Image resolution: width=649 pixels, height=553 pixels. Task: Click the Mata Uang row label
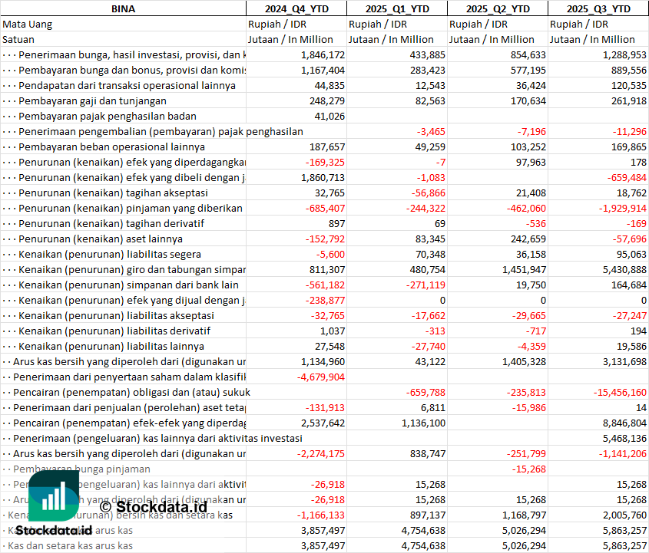point(27,24)
